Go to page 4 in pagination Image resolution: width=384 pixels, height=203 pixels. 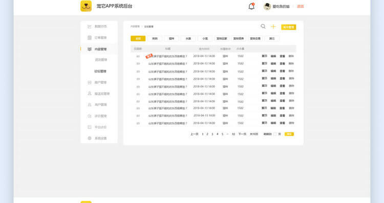pos(217,134)
